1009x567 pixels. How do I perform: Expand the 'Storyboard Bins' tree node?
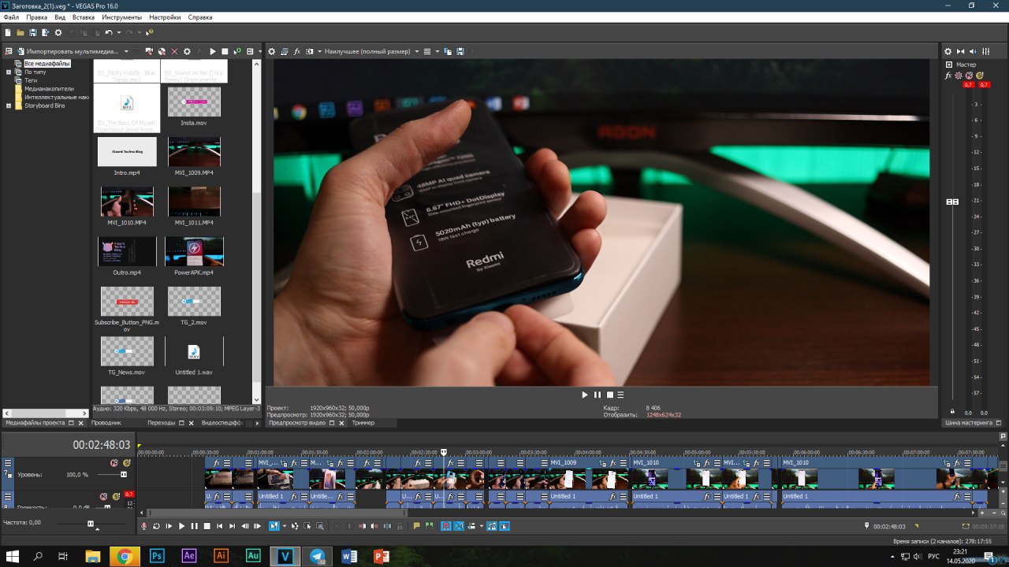point(9,106)
